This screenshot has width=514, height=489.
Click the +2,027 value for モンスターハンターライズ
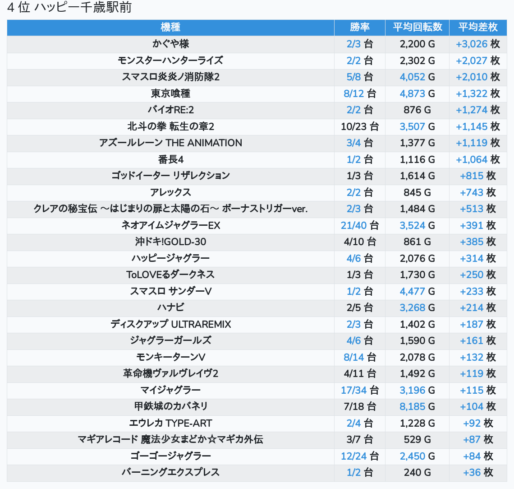tap(472, 61)
